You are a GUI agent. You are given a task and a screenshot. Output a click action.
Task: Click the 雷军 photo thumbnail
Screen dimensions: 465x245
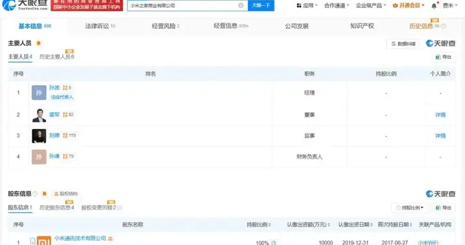(x=39, y=115)
